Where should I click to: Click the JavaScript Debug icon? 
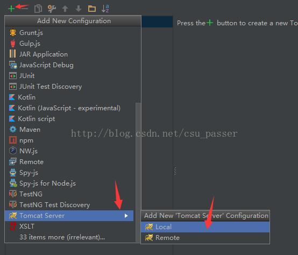coord(13,65)
